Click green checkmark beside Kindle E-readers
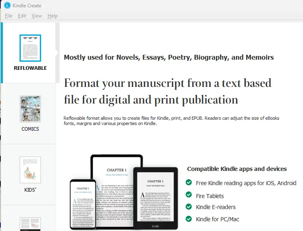This screenshot has width=303, height=231. tap(189, 207)
